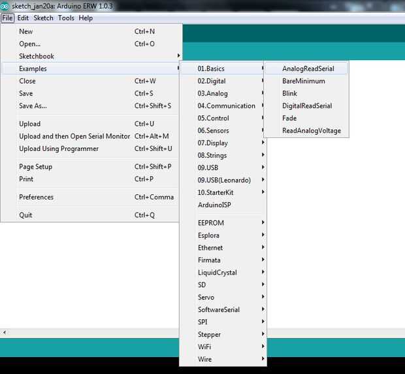Open the File menu
This screenshot has height=374, width=405.
[7, 18]
